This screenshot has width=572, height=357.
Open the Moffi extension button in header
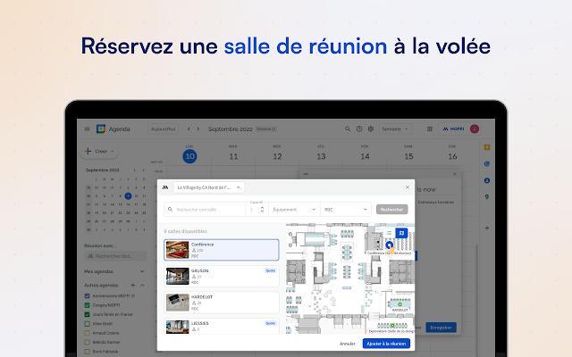point(453,129)
